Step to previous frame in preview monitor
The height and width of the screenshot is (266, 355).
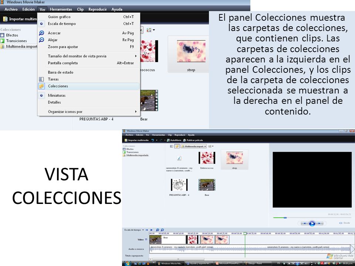coord(304,224)
